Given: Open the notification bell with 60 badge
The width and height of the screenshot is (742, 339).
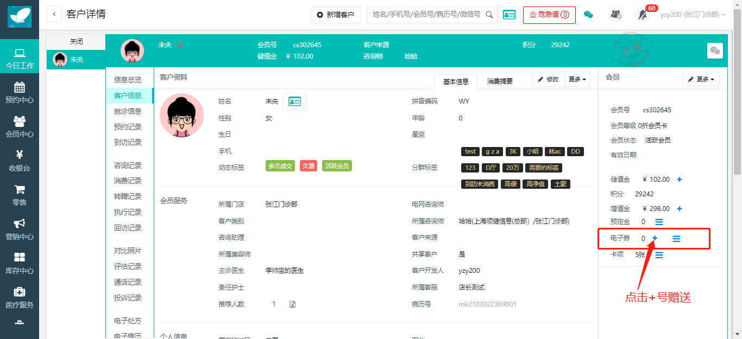Looking at the screenshot, I should (x=642, y=15).
